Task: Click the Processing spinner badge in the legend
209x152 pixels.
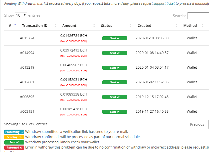Action: [14, 132]
